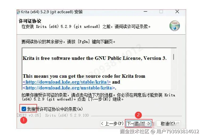
Task: Go back with 上一步(P) button
Action: (x=112, y=124)
